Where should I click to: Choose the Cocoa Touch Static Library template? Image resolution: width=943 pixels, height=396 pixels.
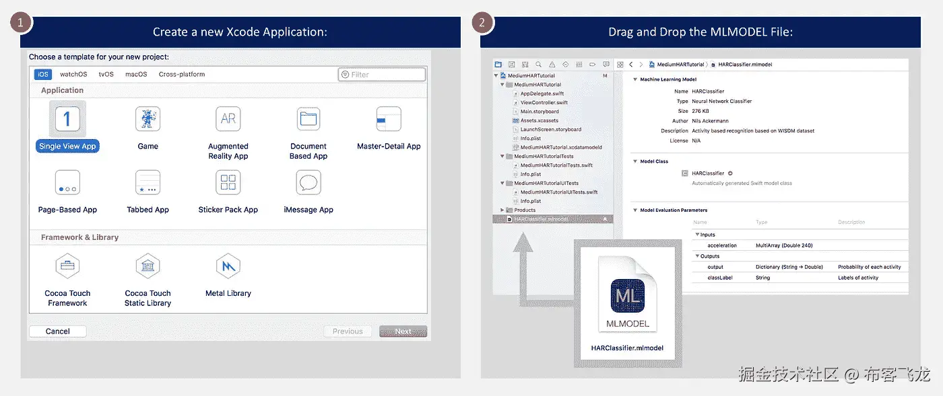(148, 280)
